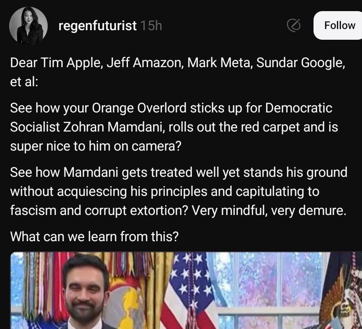Open the attached Oval Office photo

click(x=186, y=290)
